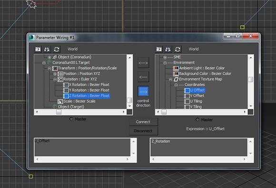276x188 pixels.
Task: Expand Position : Position XYZ node
Action: [55, 74]
